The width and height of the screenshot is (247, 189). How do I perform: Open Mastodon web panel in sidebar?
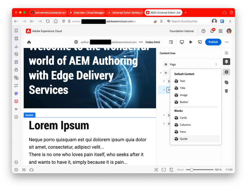pos(16,94)
